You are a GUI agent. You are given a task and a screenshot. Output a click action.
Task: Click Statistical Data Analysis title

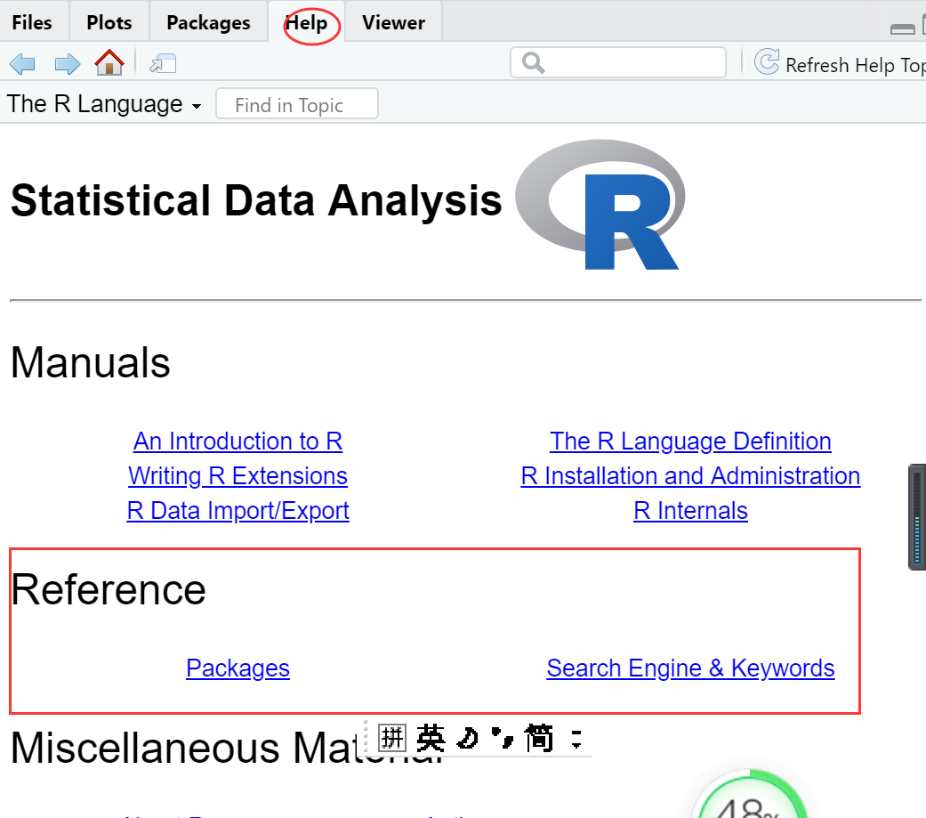coord(256,201)
